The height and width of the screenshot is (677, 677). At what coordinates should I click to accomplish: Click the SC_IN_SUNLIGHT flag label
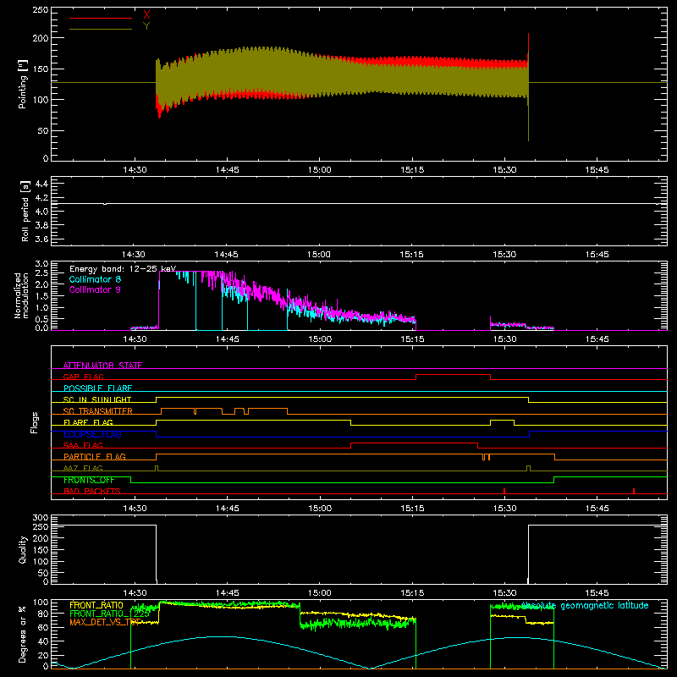97,399
